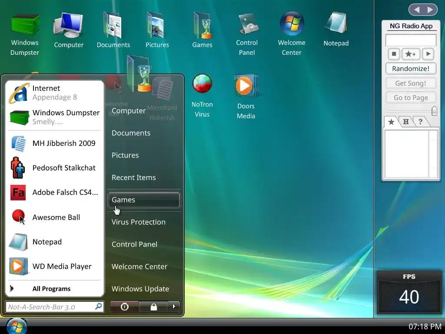Open Documents in start menu right pane
Screen dimensions: 445x334
144,133
